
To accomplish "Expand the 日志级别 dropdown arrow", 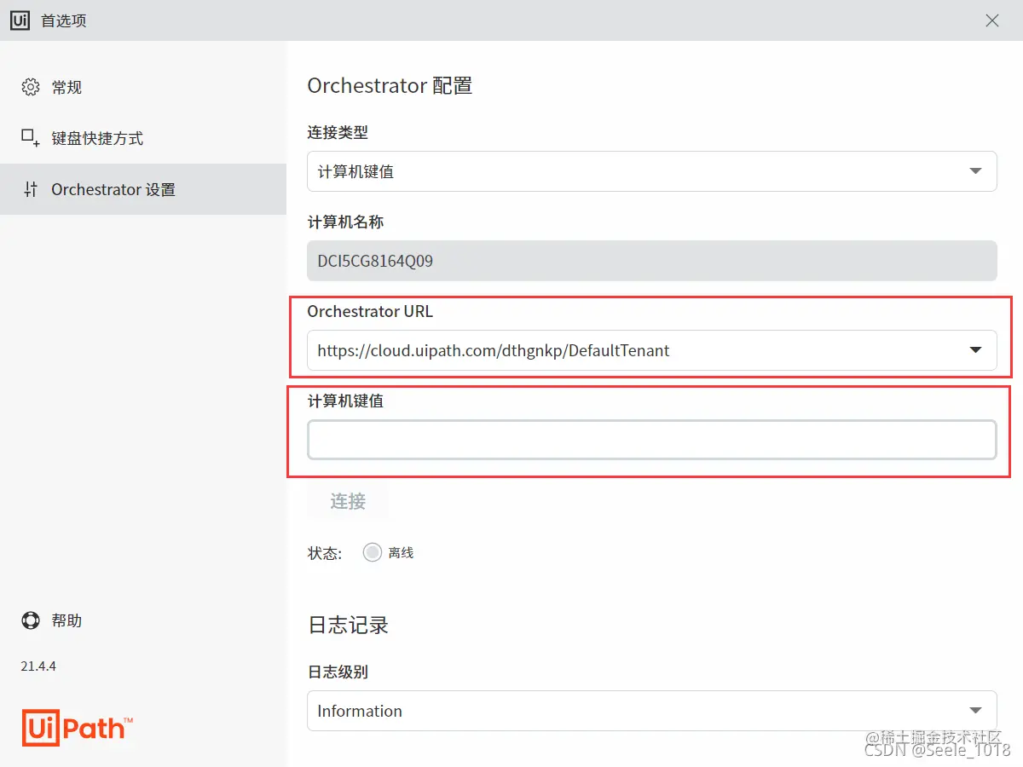I will click(976, 711).
